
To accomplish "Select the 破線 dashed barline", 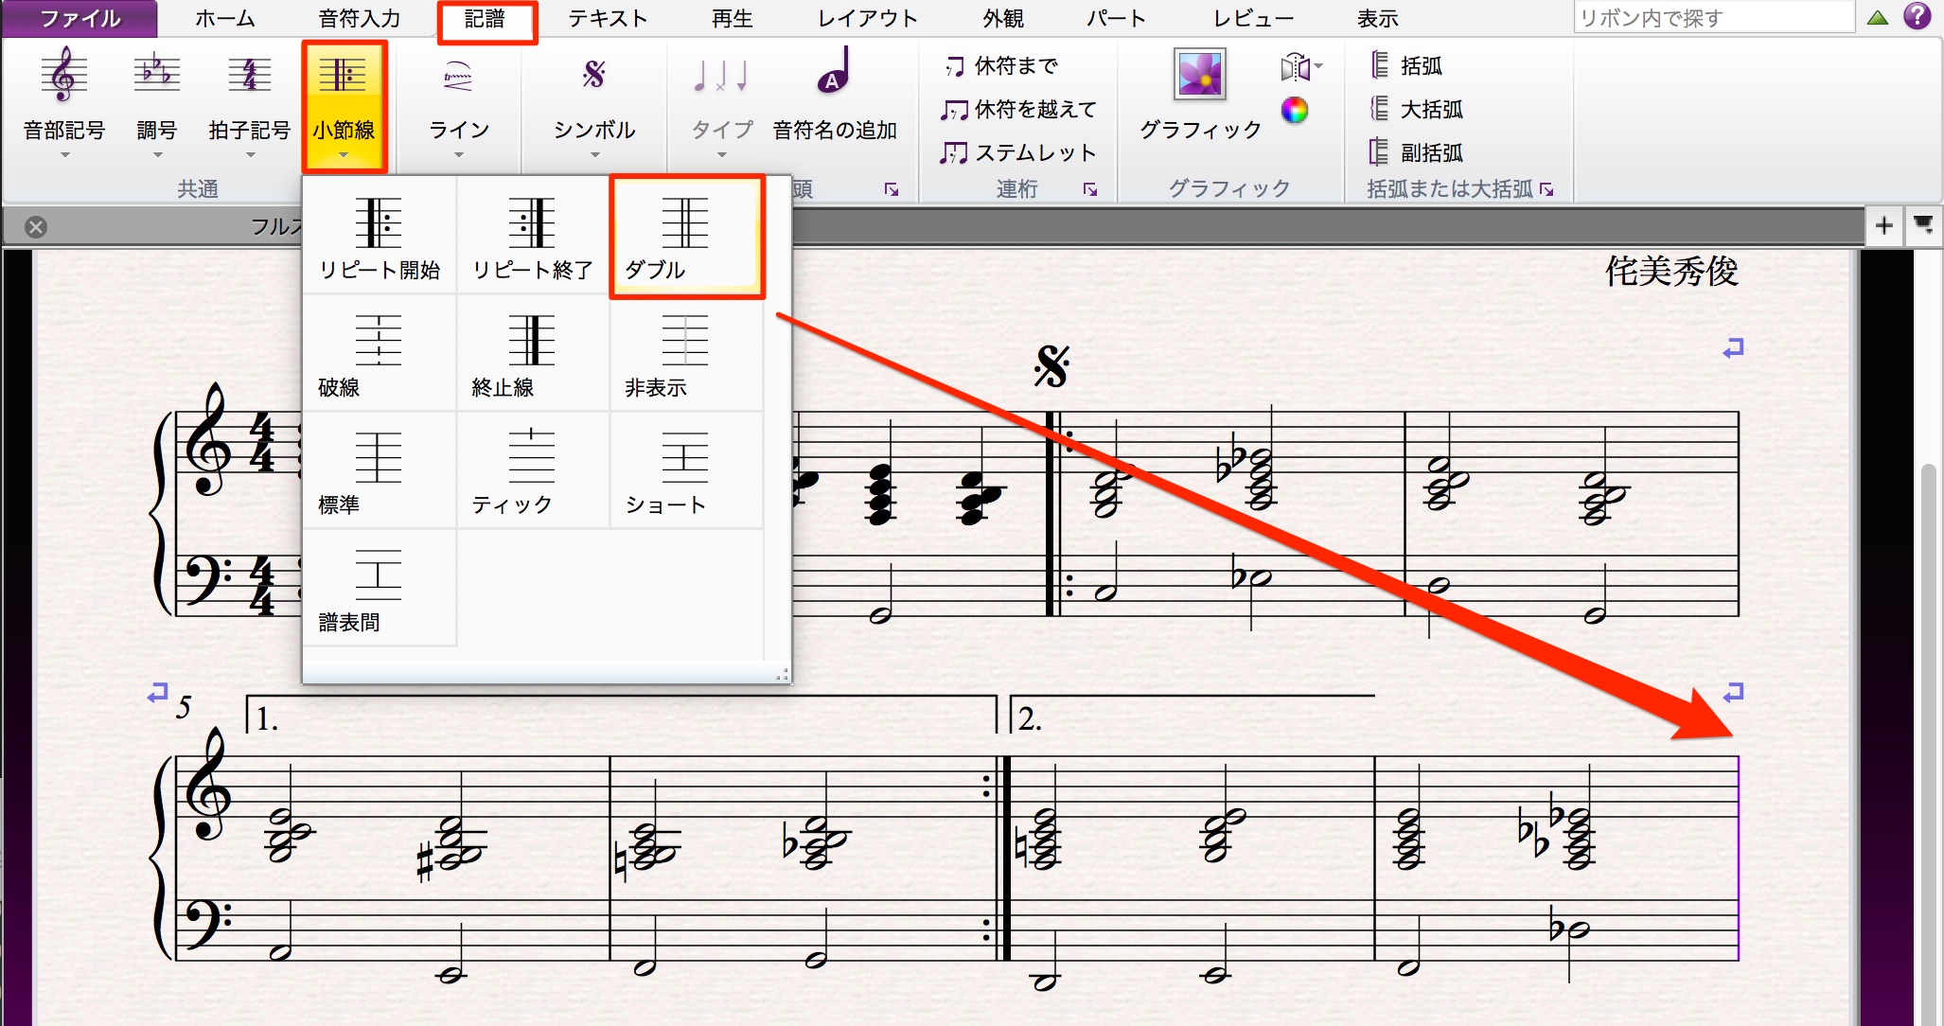I will click(x=380, y=354).
